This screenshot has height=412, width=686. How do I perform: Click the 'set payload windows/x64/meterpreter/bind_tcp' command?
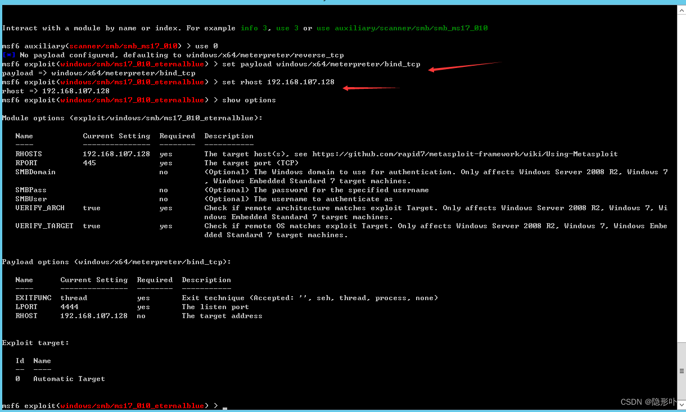click(x=321, y=64)
